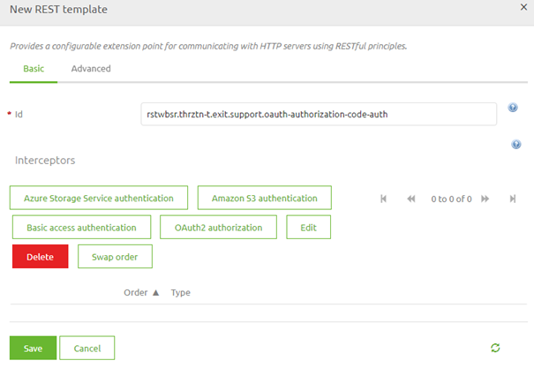Click the Swap order button
Image resolution: width=534 pixels, height=368 pixels.
click(115, 256)
